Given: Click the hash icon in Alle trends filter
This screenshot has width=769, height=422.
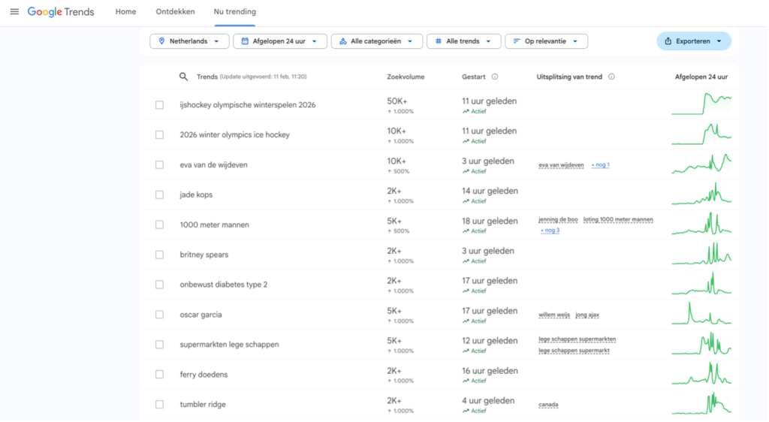Looking at the screenshot, I should coord(439,41).
